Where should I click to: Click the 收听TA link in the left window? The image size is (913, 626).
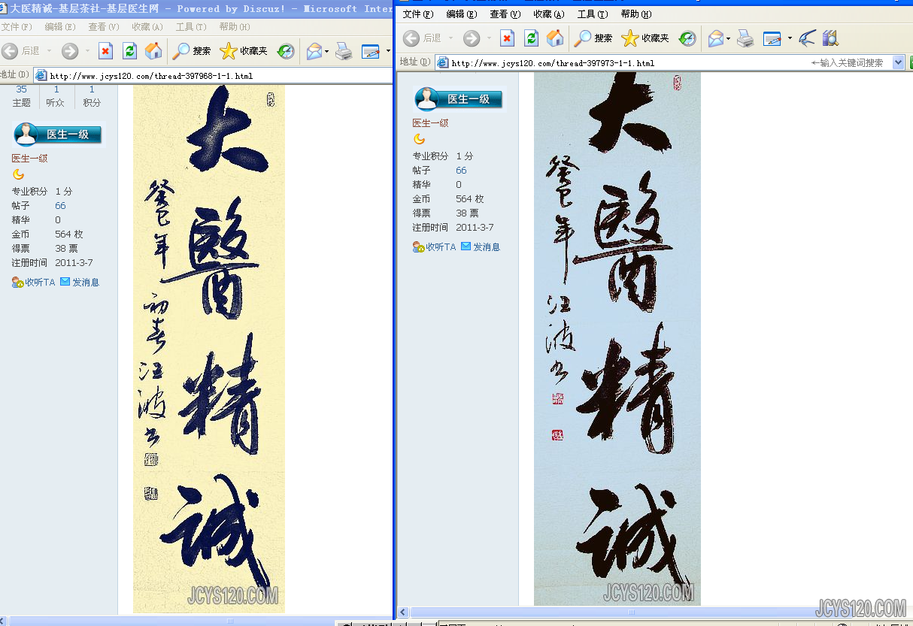[34, 283]
